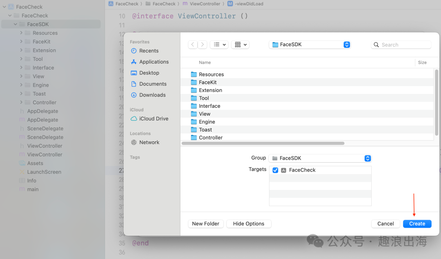
Task: Click FaceCheck project in editor breadcrumb
Action: [x=123, y=4]
